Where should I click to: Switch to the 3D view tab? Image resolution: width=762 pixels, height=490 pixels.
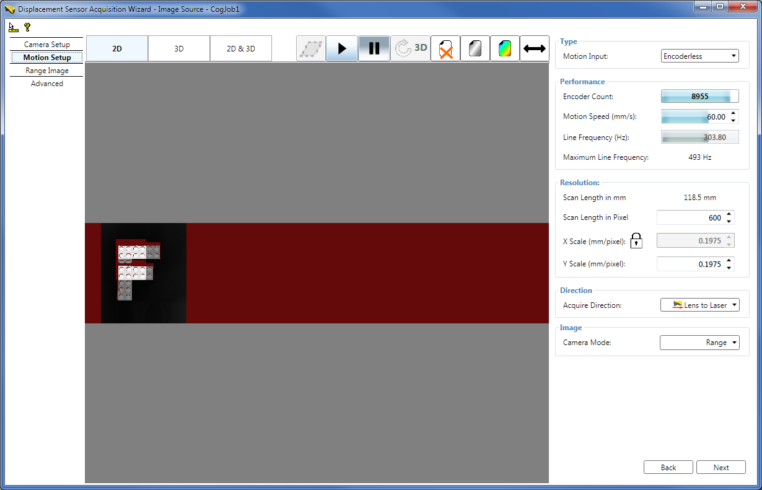[178, 48]
